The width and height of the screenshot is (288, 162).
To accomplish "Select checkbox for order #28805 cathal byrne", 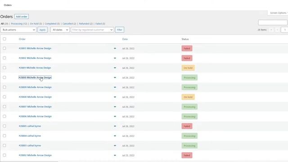I will (4, 126).
